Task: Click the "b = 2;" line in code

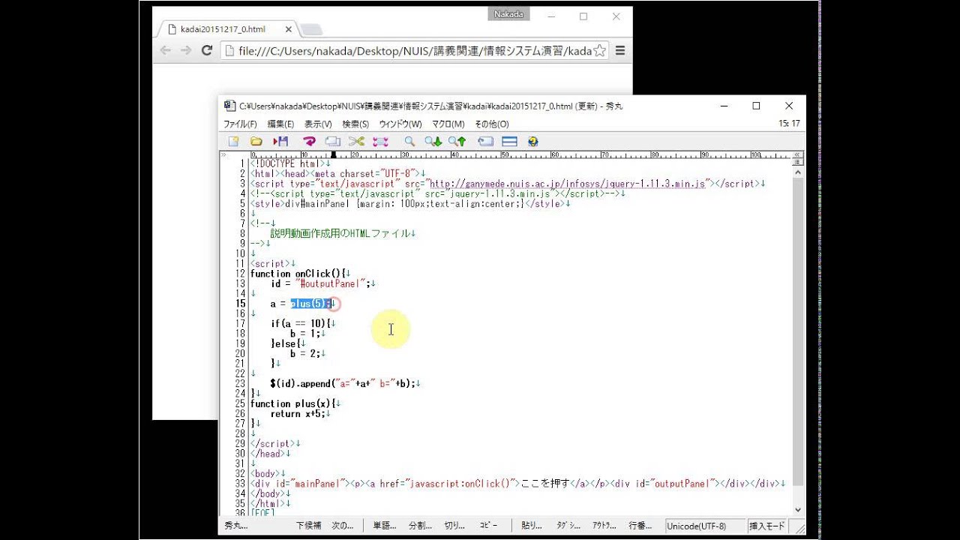Action: point(305,354)
